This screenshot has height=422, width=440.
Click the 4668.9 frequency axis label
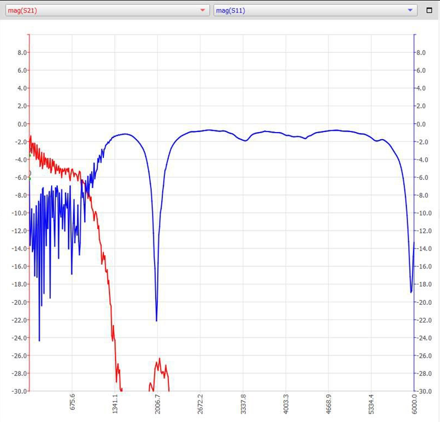pyautogui.click(x=328, y=404)
